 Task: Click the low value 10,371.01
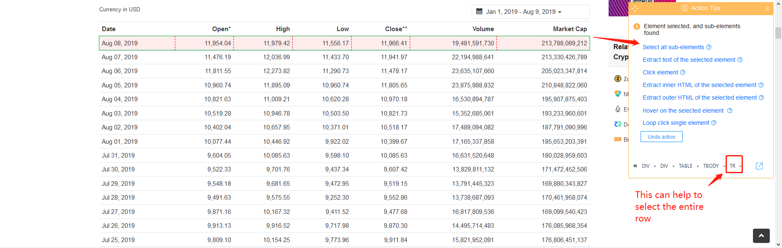pos(335,127)
